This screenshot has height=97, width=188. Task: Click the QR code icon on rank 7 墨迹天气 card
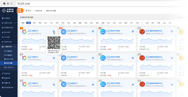pyautogui.click(x=93, y=85)
